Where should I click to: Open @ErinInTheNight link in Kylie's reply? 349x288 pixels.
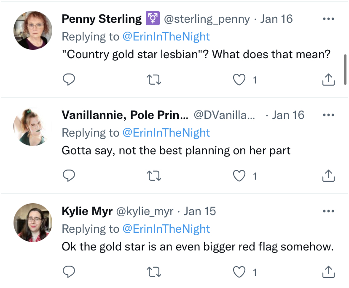coord(166,229)
